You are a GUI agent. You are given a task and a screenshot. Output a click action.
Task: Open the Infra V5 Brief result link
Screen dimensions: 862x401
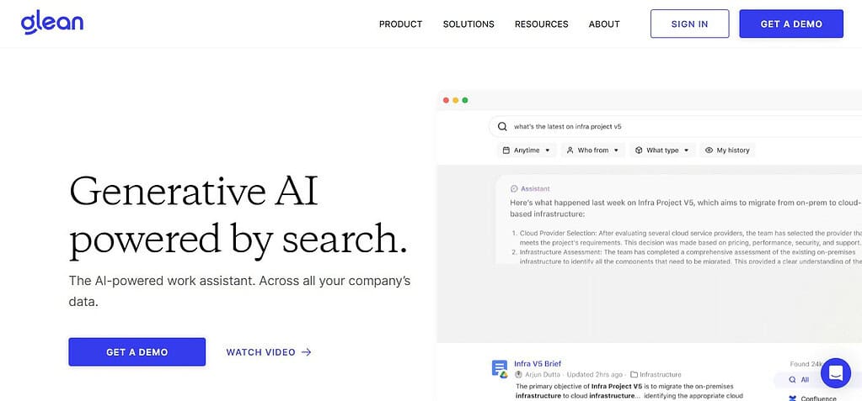(x=538, y=364)
